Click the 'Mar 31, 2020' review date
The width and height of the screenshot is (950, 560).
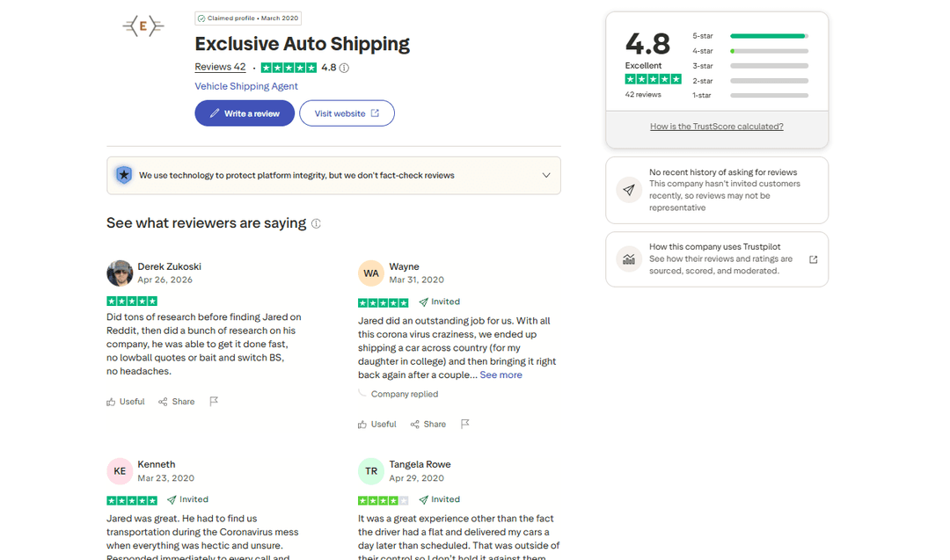(x=416, y=280)
